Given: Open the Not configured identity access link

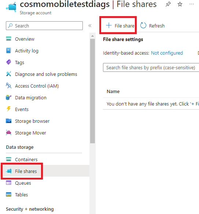Looking at the screenshot, I should [x=167, y=53].
